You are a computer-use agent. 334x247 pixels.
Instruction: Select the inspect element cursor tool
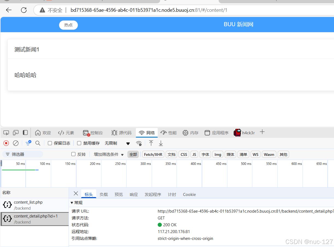pyautogui.click(x=6, y=133)
